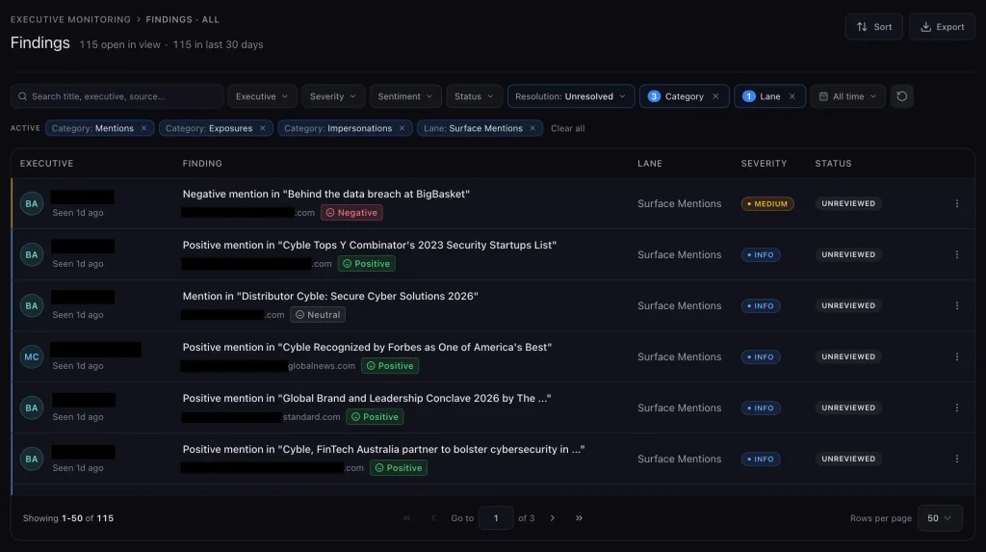Open the All time date range picker
986x552 pixels.
(847, 96)
